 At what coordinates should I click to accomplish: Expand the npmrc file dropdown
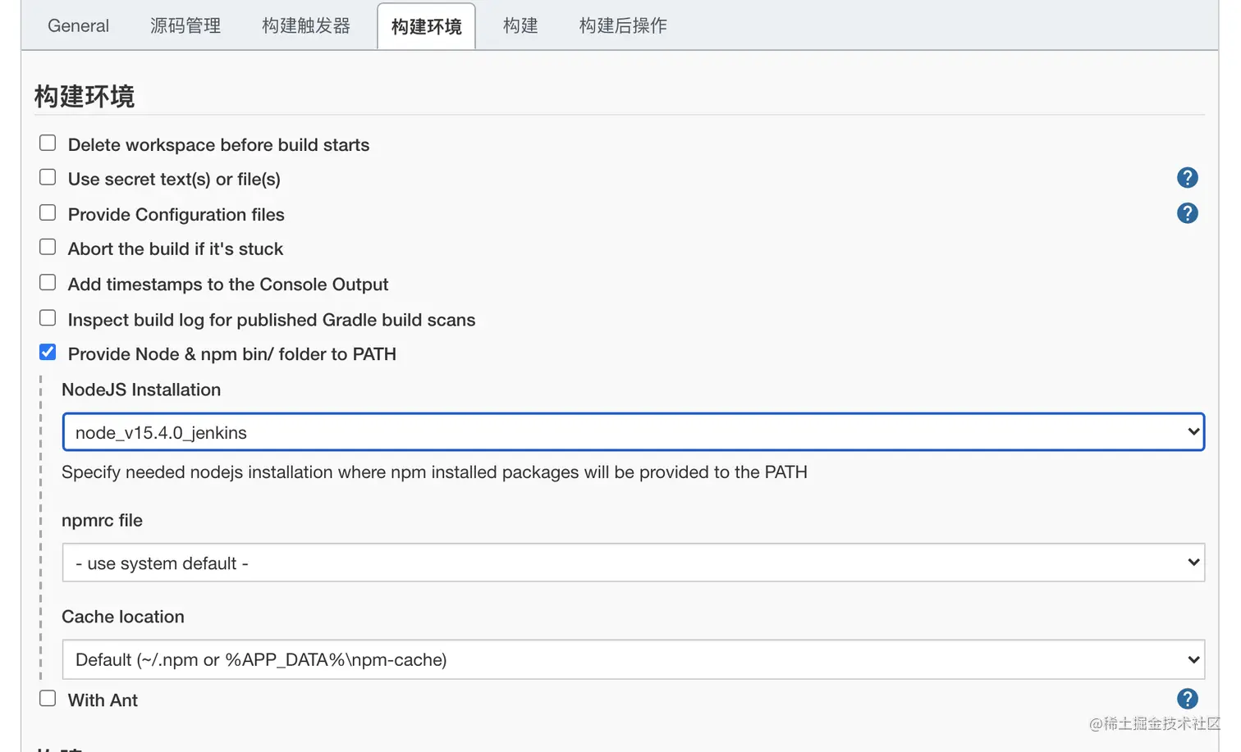coord(633,563)
